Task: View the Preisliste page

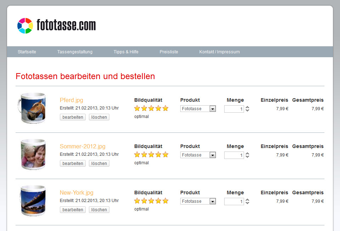Action: coord(169,52)
